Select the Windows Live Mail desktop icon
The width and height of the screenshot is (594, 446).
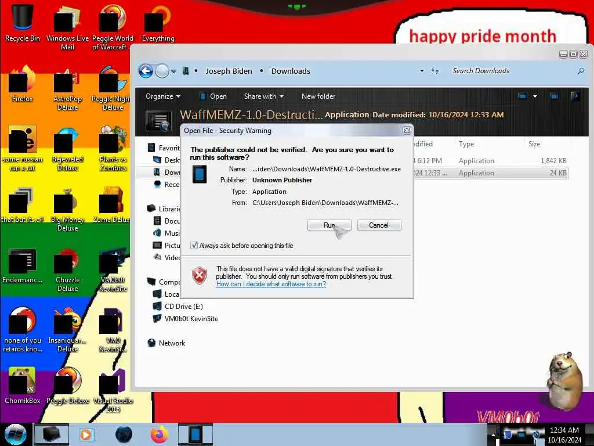tap(67, 27)
